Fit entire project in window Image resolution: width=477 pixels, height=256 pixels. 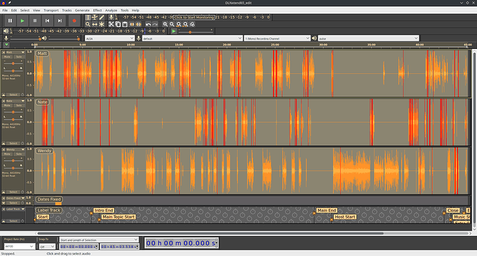[x=185, y=24]
